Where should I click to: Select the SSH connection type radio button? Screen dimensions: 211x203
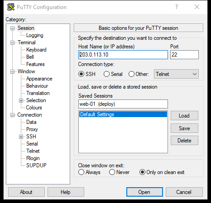coord(81,74)
